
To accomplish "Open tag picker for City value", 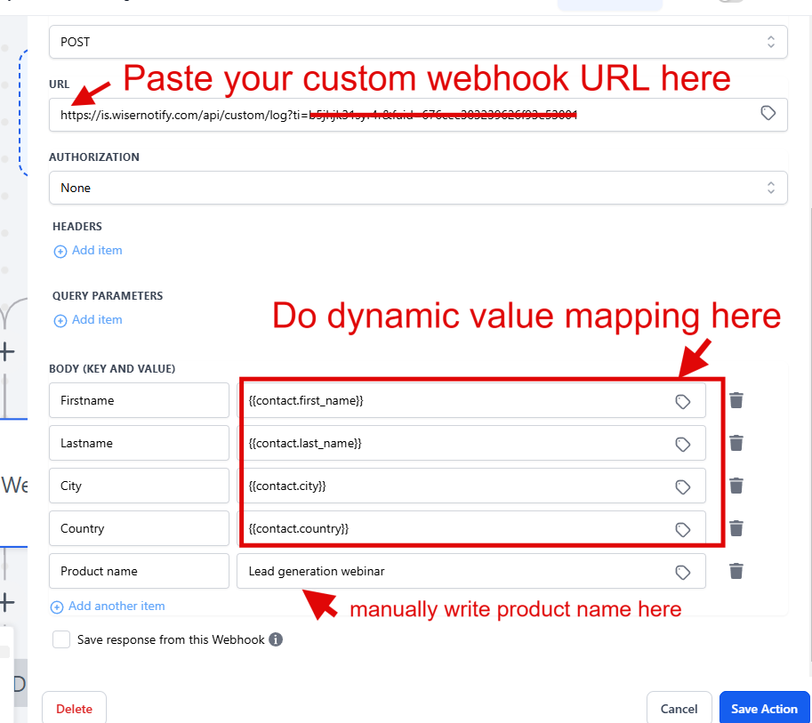I will tap(682, 486).
